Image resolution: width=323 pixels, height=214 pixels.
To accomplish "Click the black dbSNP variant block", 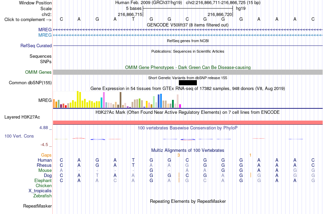I will [x=188, y=83].
